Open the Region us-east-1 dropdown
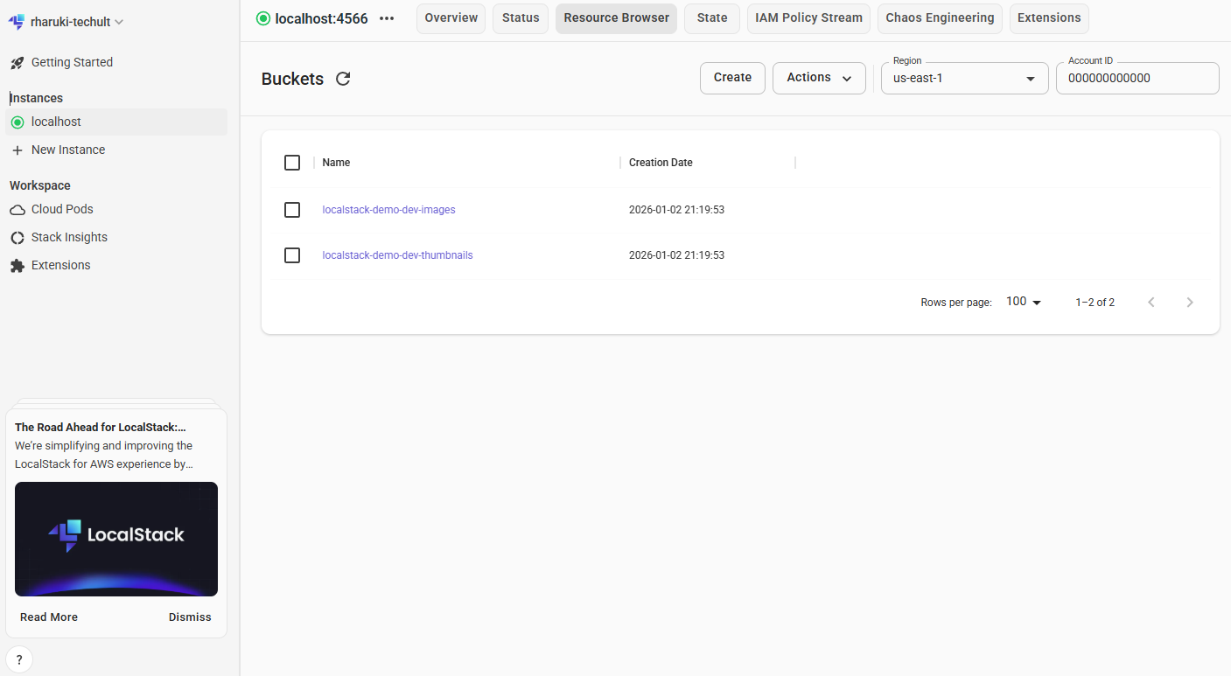This screenshot has height=676, width=1231. coord(964,78)
